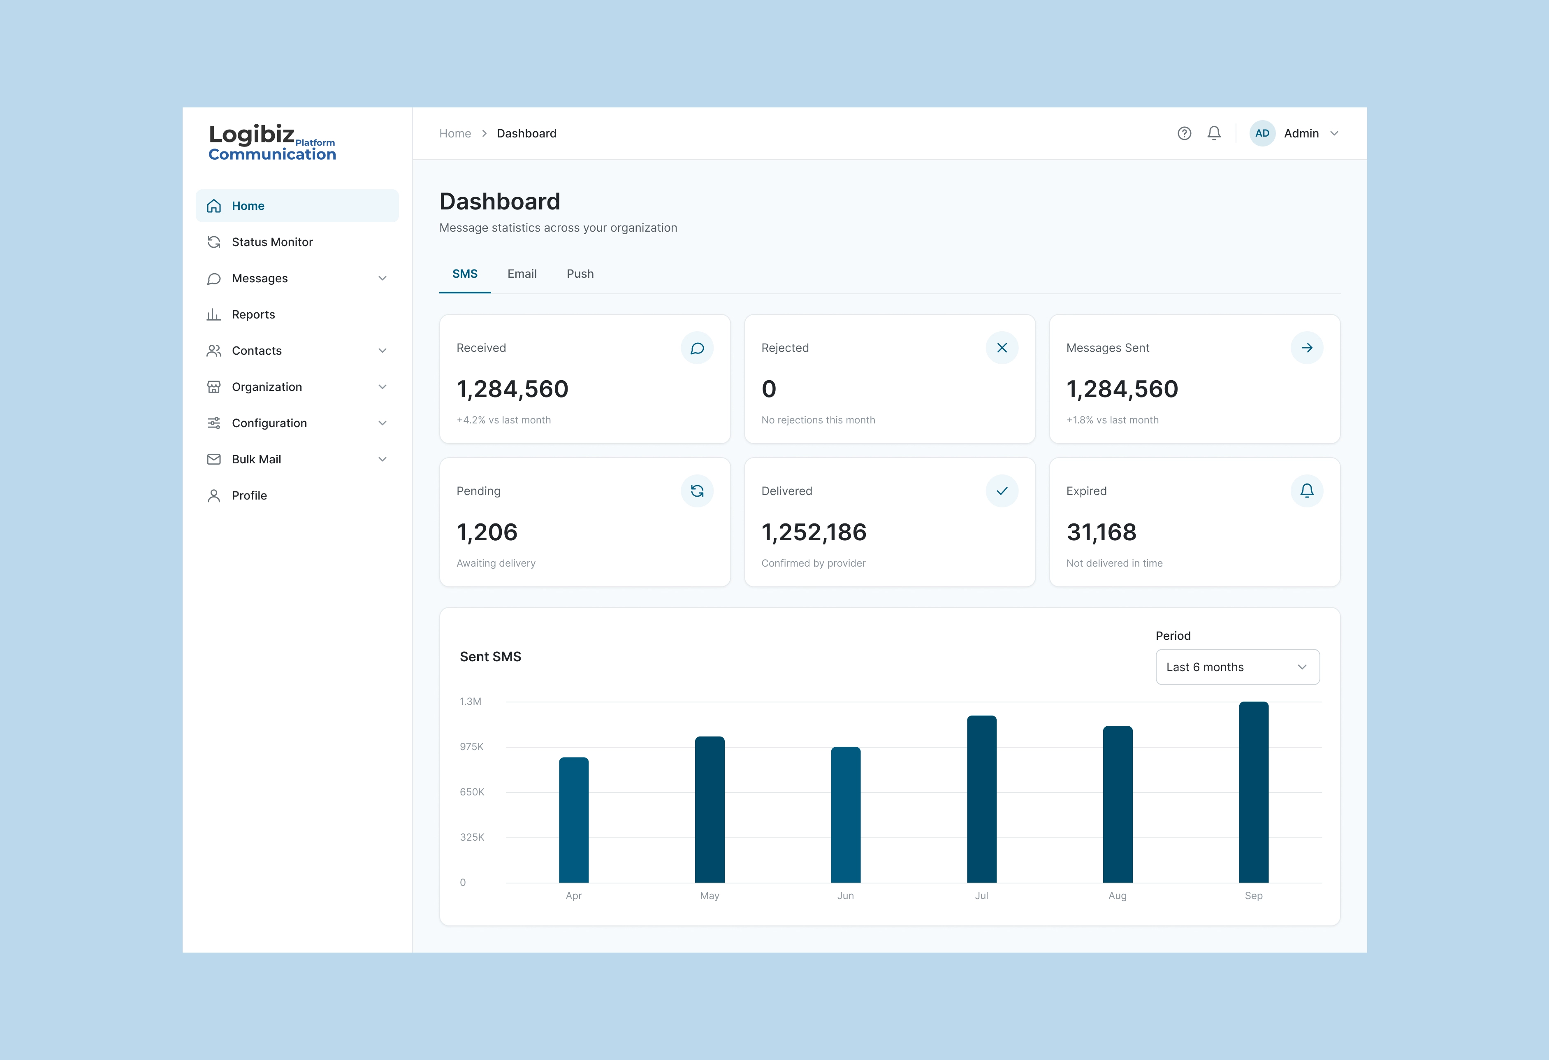Open Reports in sidebar
The image size is (1549, 1060).
[x=297, y=315]
